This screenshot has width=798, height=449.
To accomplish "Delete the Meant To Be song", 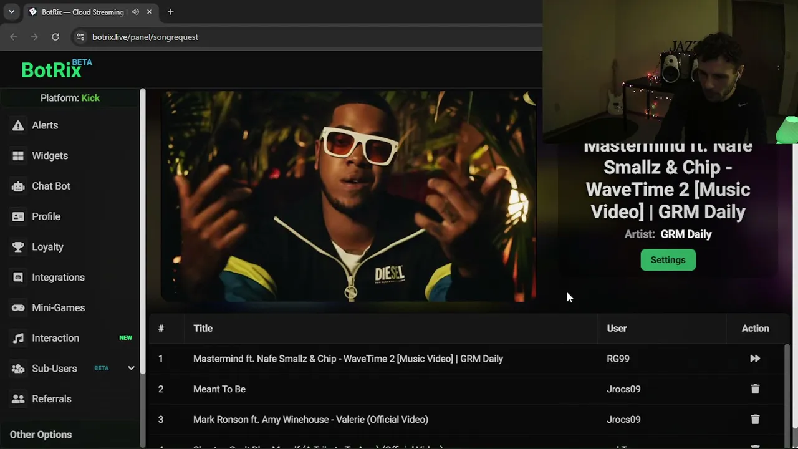I will point(755,389).
